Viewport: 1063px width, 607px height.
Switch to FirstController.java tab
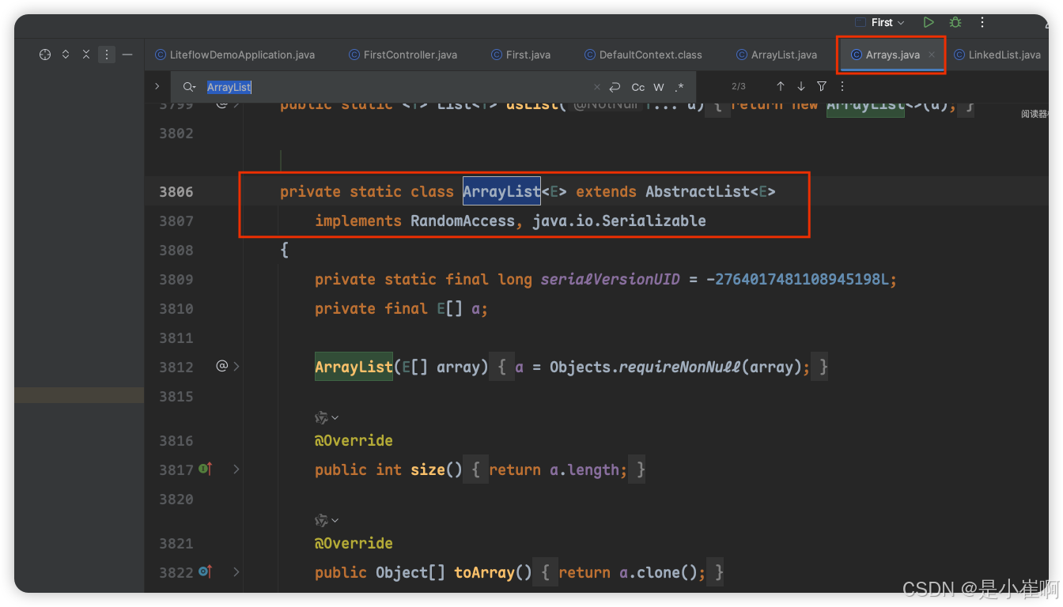tap(403, 55)
